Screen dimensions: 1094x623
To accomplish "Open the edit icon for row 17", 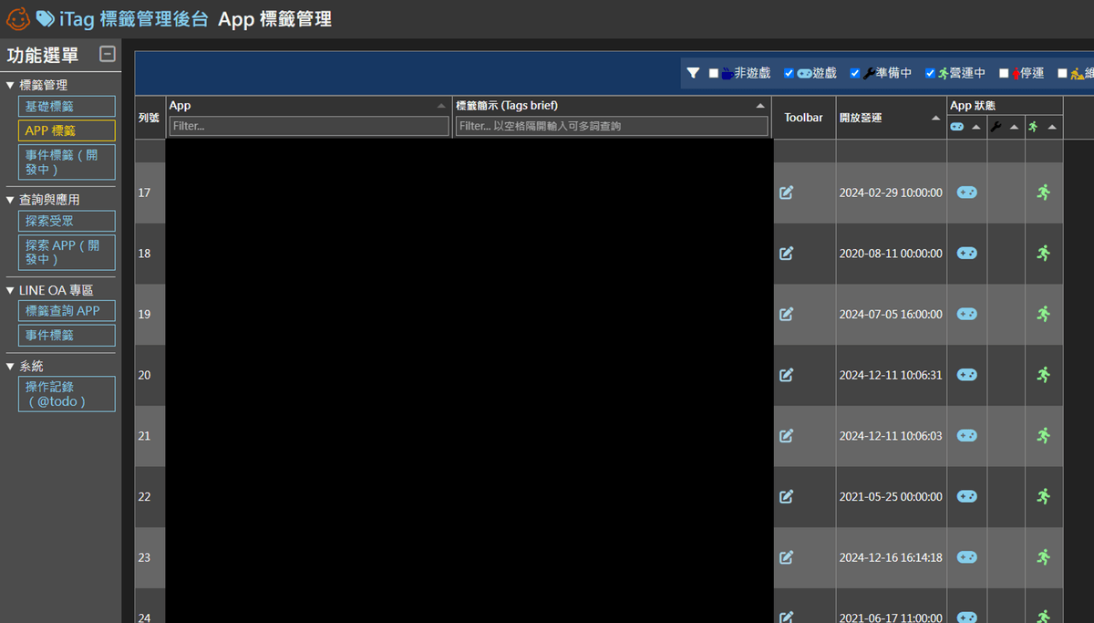I will [x=786, y=192].
